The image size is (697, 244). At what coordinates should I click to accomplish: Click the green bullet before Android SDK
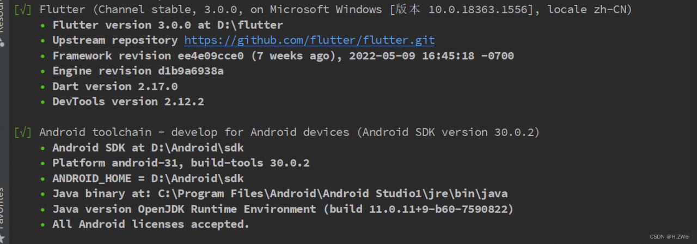(x=43, y=148)
